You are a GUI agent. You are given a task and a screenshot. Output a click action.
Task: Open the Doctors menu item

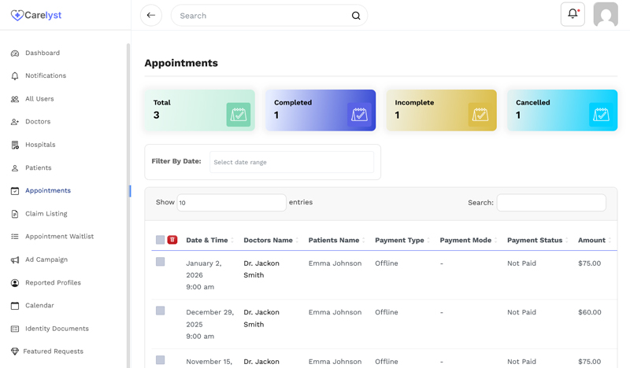click(38, 122)
